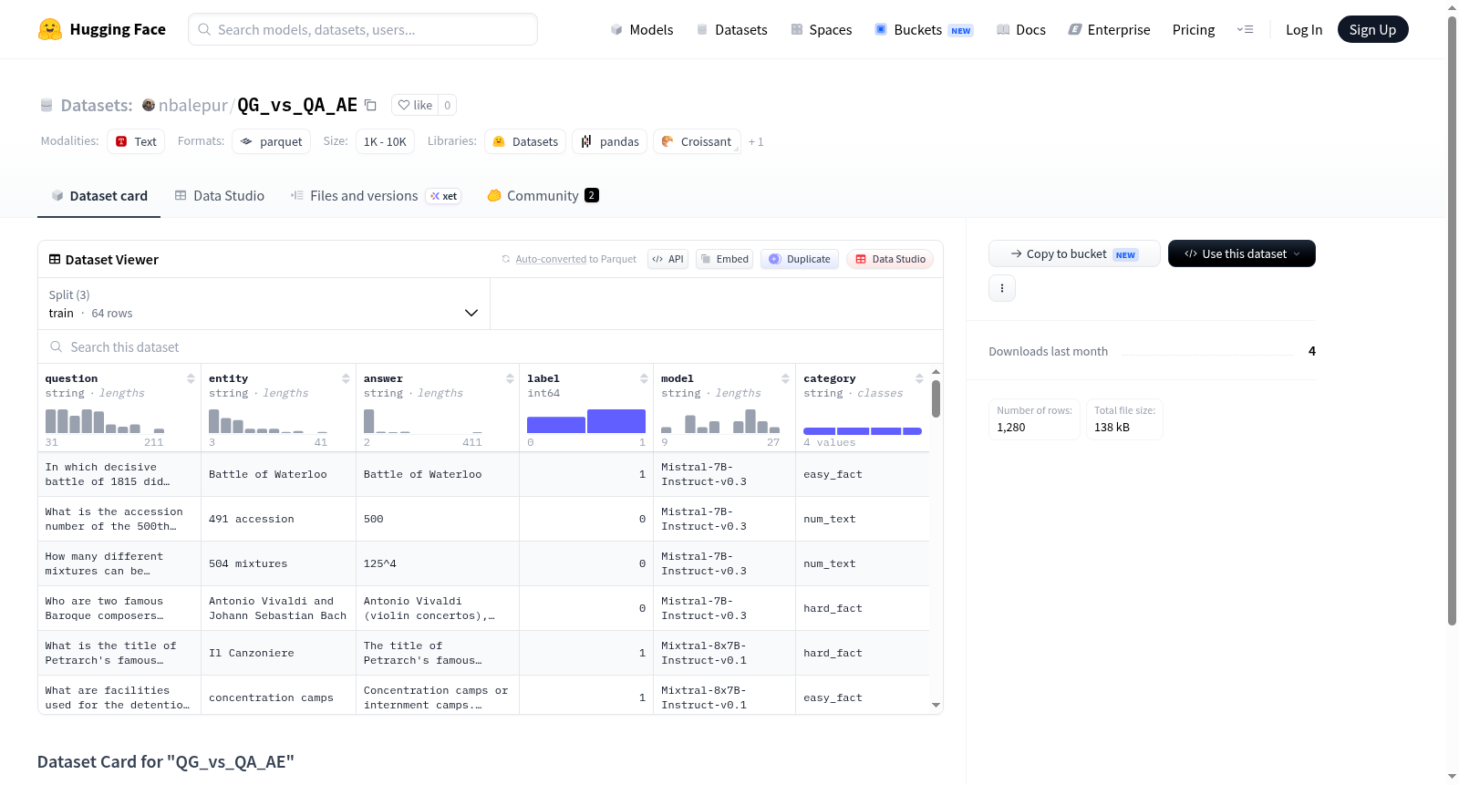Open the more navigation menu icon
This screenshot has width=1459, height=785.
pos(1245,30)
